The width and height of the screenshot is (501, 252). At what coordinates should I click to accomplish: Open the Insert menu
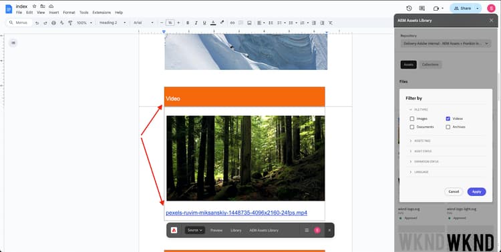pos(54,13)
